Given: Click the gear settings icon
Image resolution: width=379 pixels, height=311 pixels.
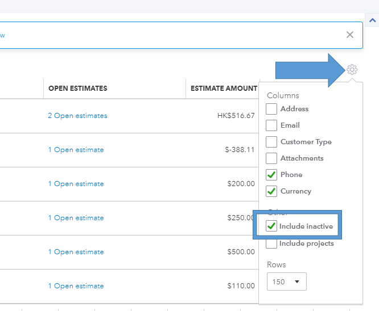Looking at the screenshot, I should pyautogui.click(x=352, y=70).
